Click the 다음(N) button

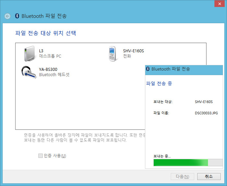tap(182, 177)
